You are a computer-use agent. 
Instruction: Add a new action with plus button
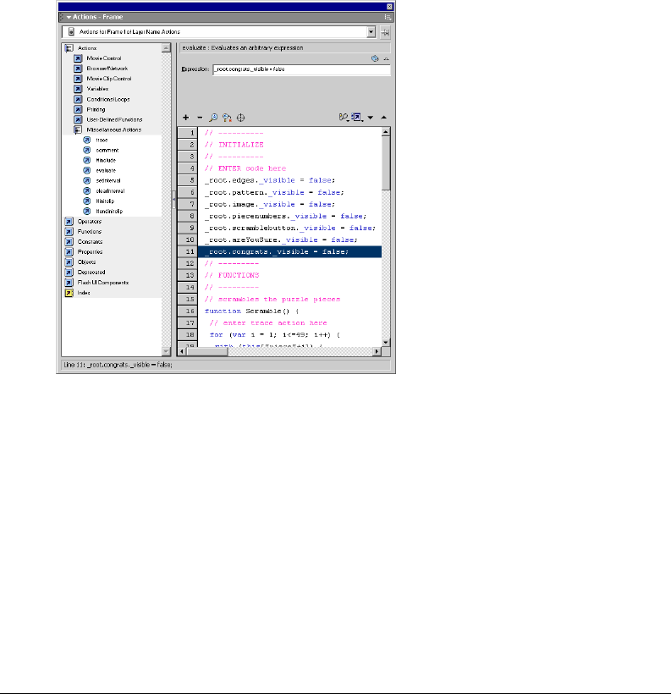186,118
